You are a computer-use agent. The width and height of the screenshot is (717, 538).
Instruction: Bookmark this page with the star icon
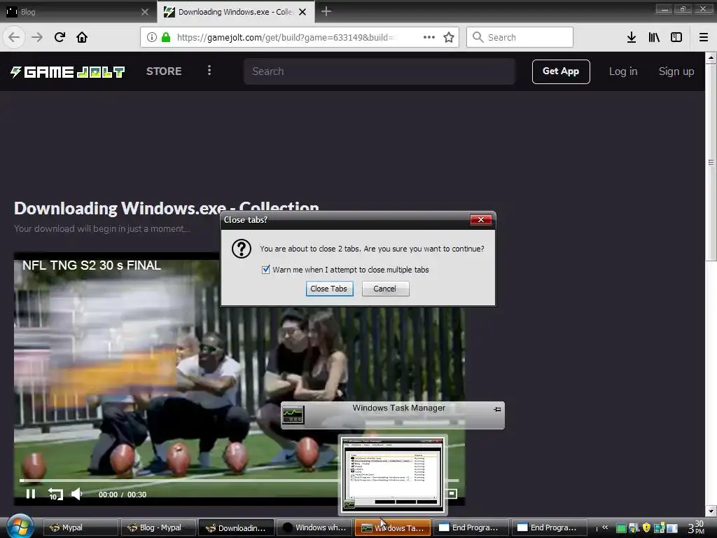(x=449, y=37)
